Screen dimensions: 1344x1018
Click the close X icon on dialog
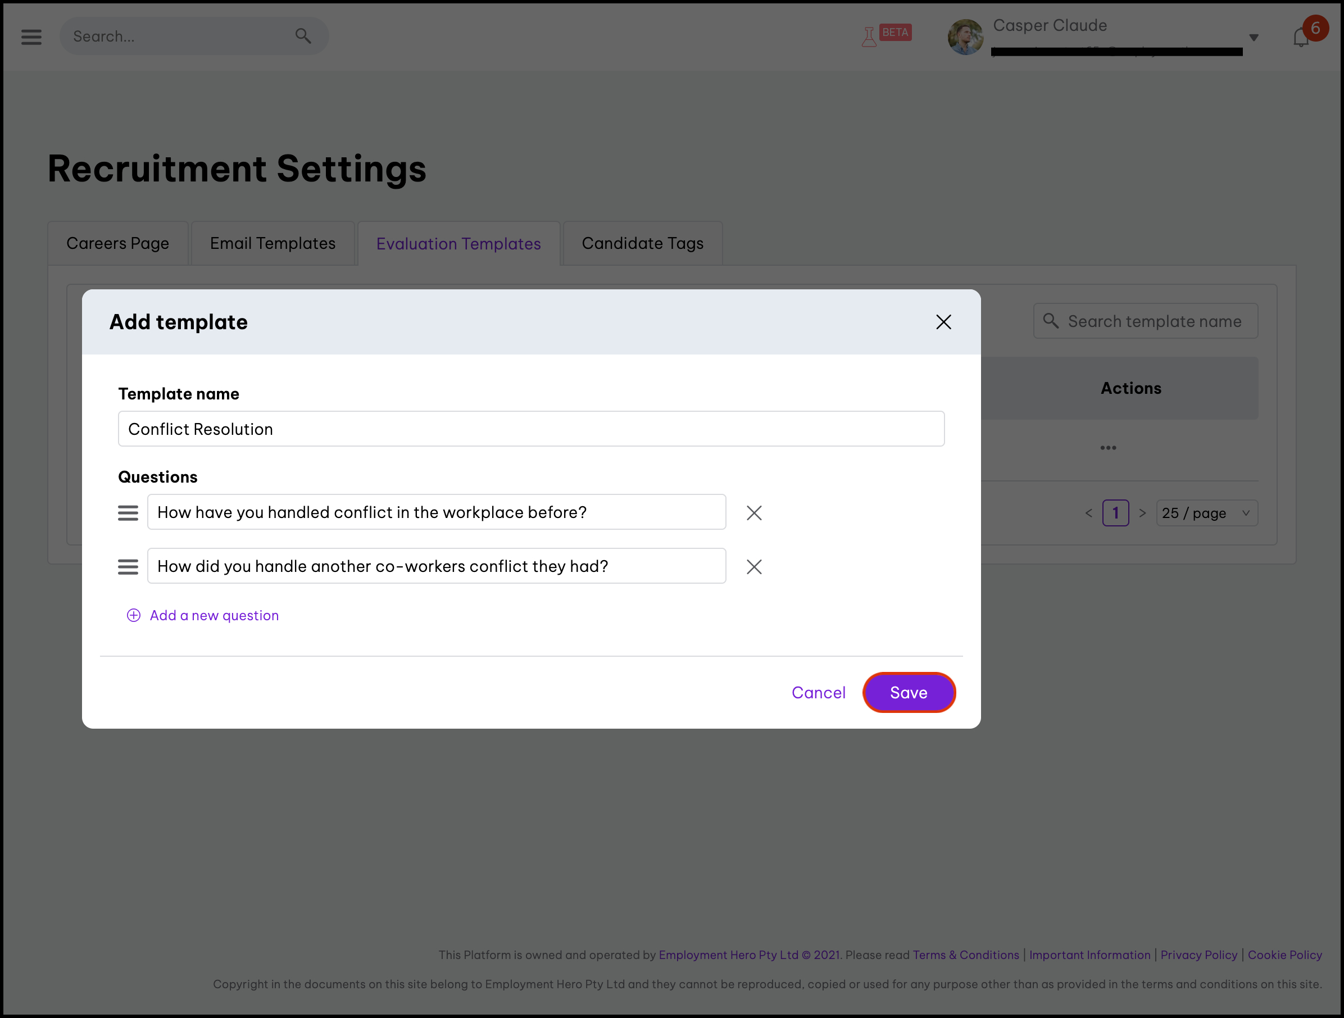coord(942,322)
